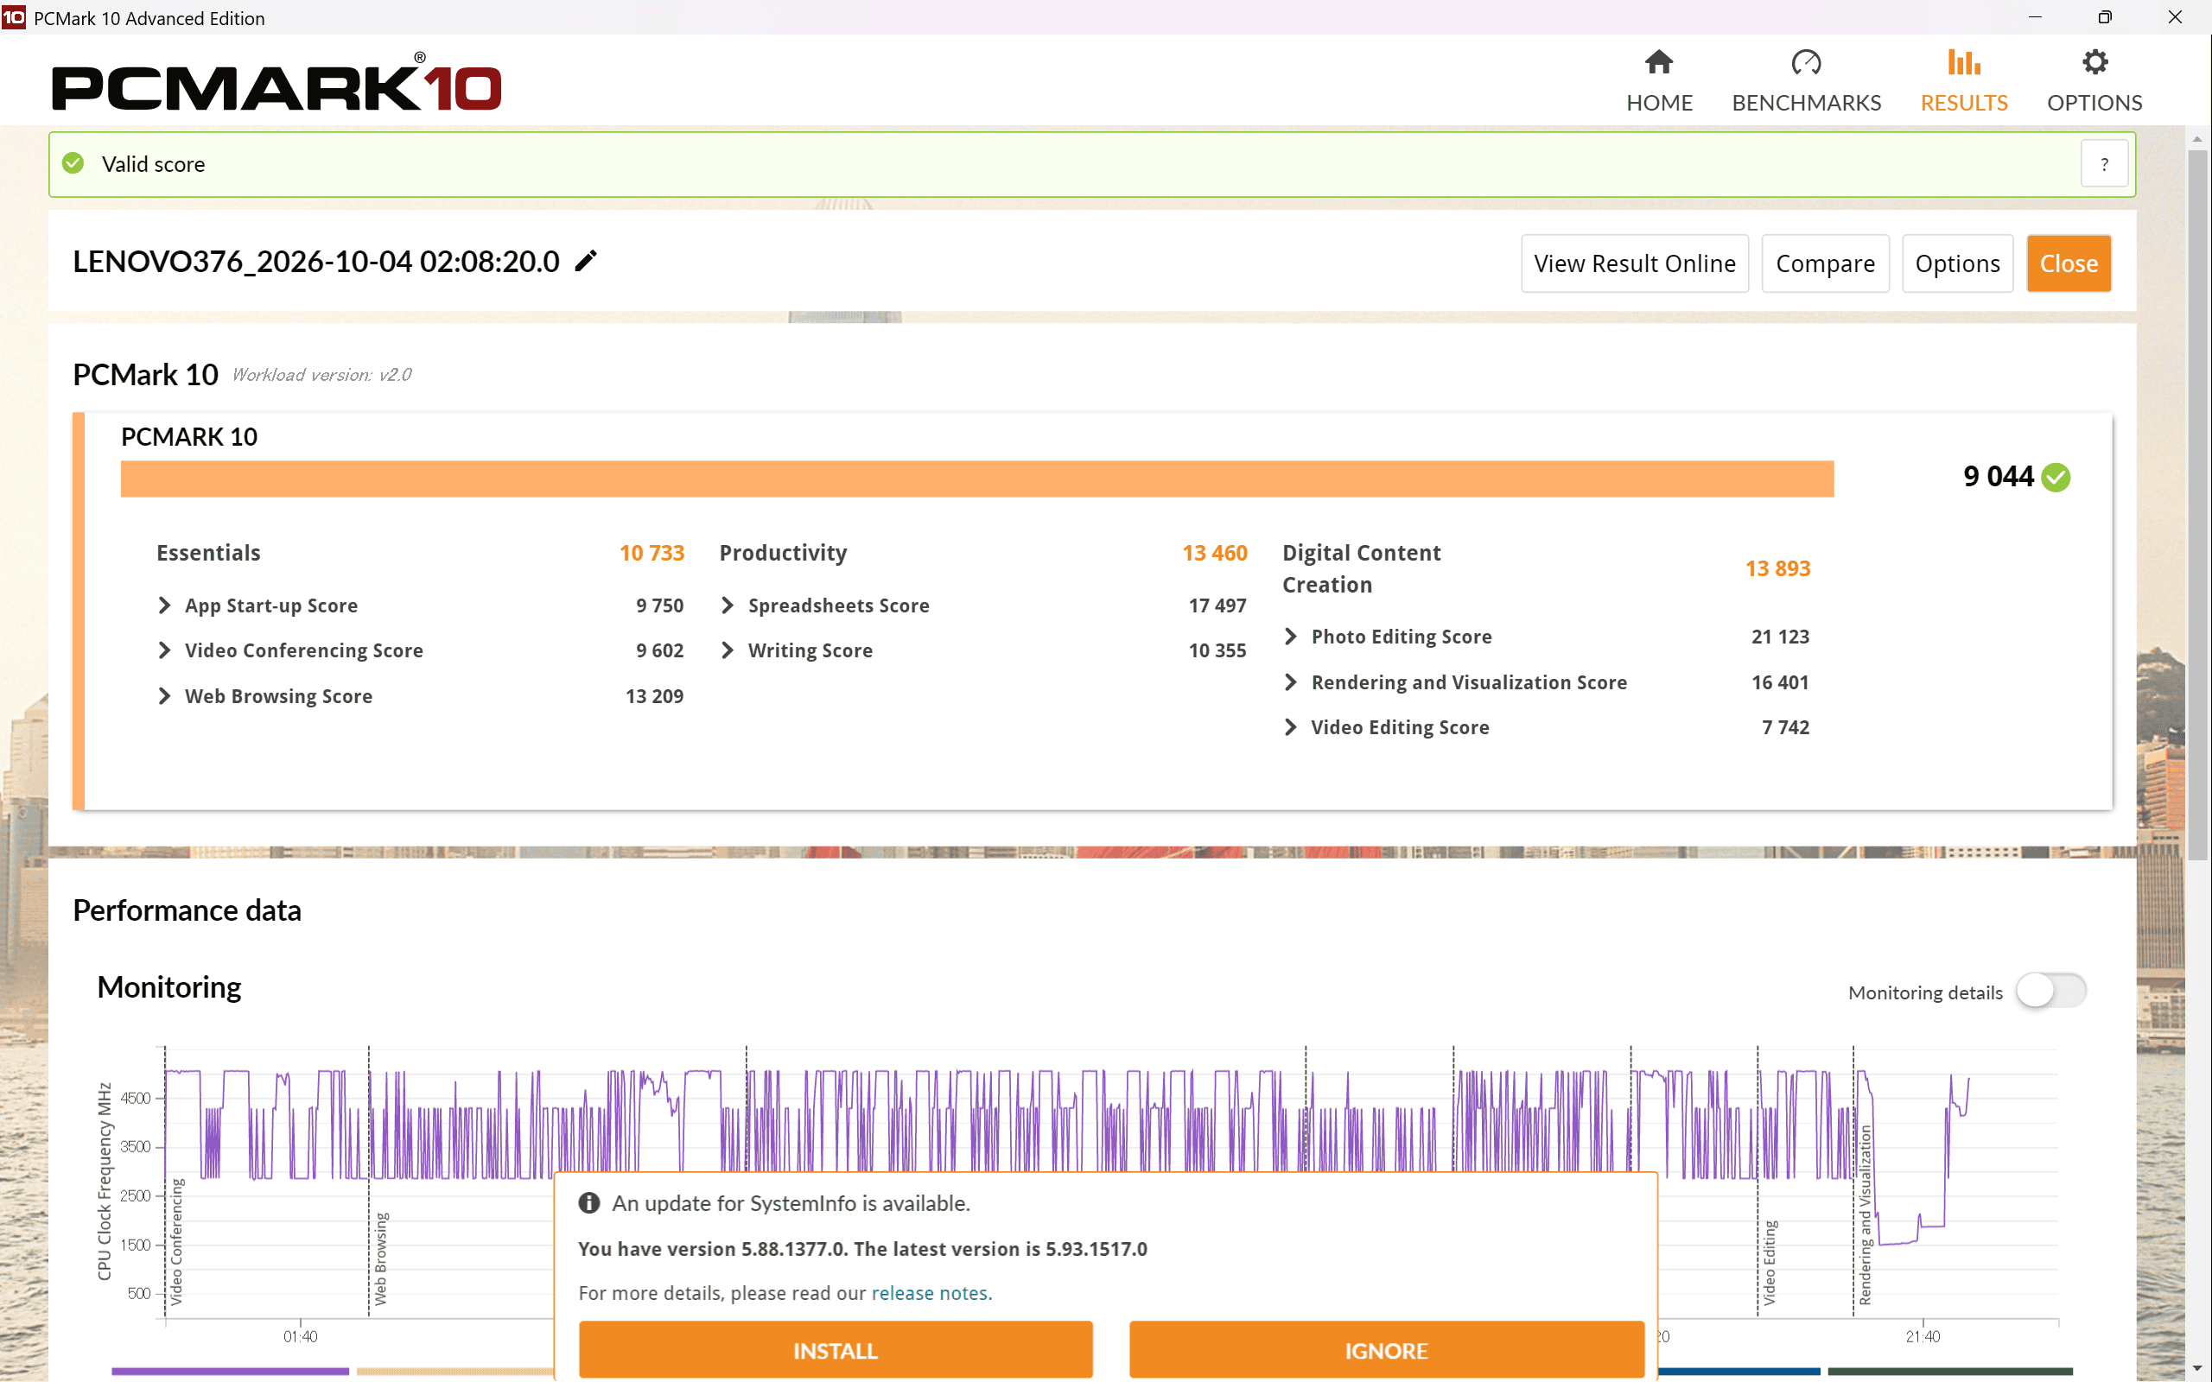
Task: Restore down the PCMark 10 window
Action: (2104, 17)
